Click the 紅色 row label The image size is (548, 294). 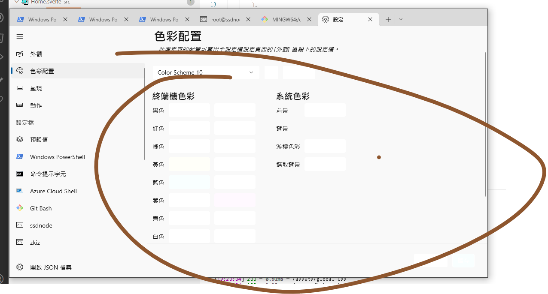pyautogui.click(x=158, y=129)
